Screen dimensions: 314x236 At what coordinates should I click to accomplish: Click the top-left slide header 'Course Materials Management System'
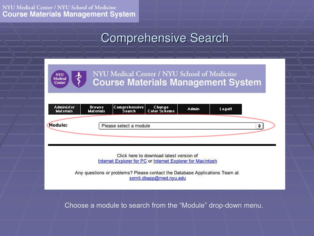(x=69, y=14)
